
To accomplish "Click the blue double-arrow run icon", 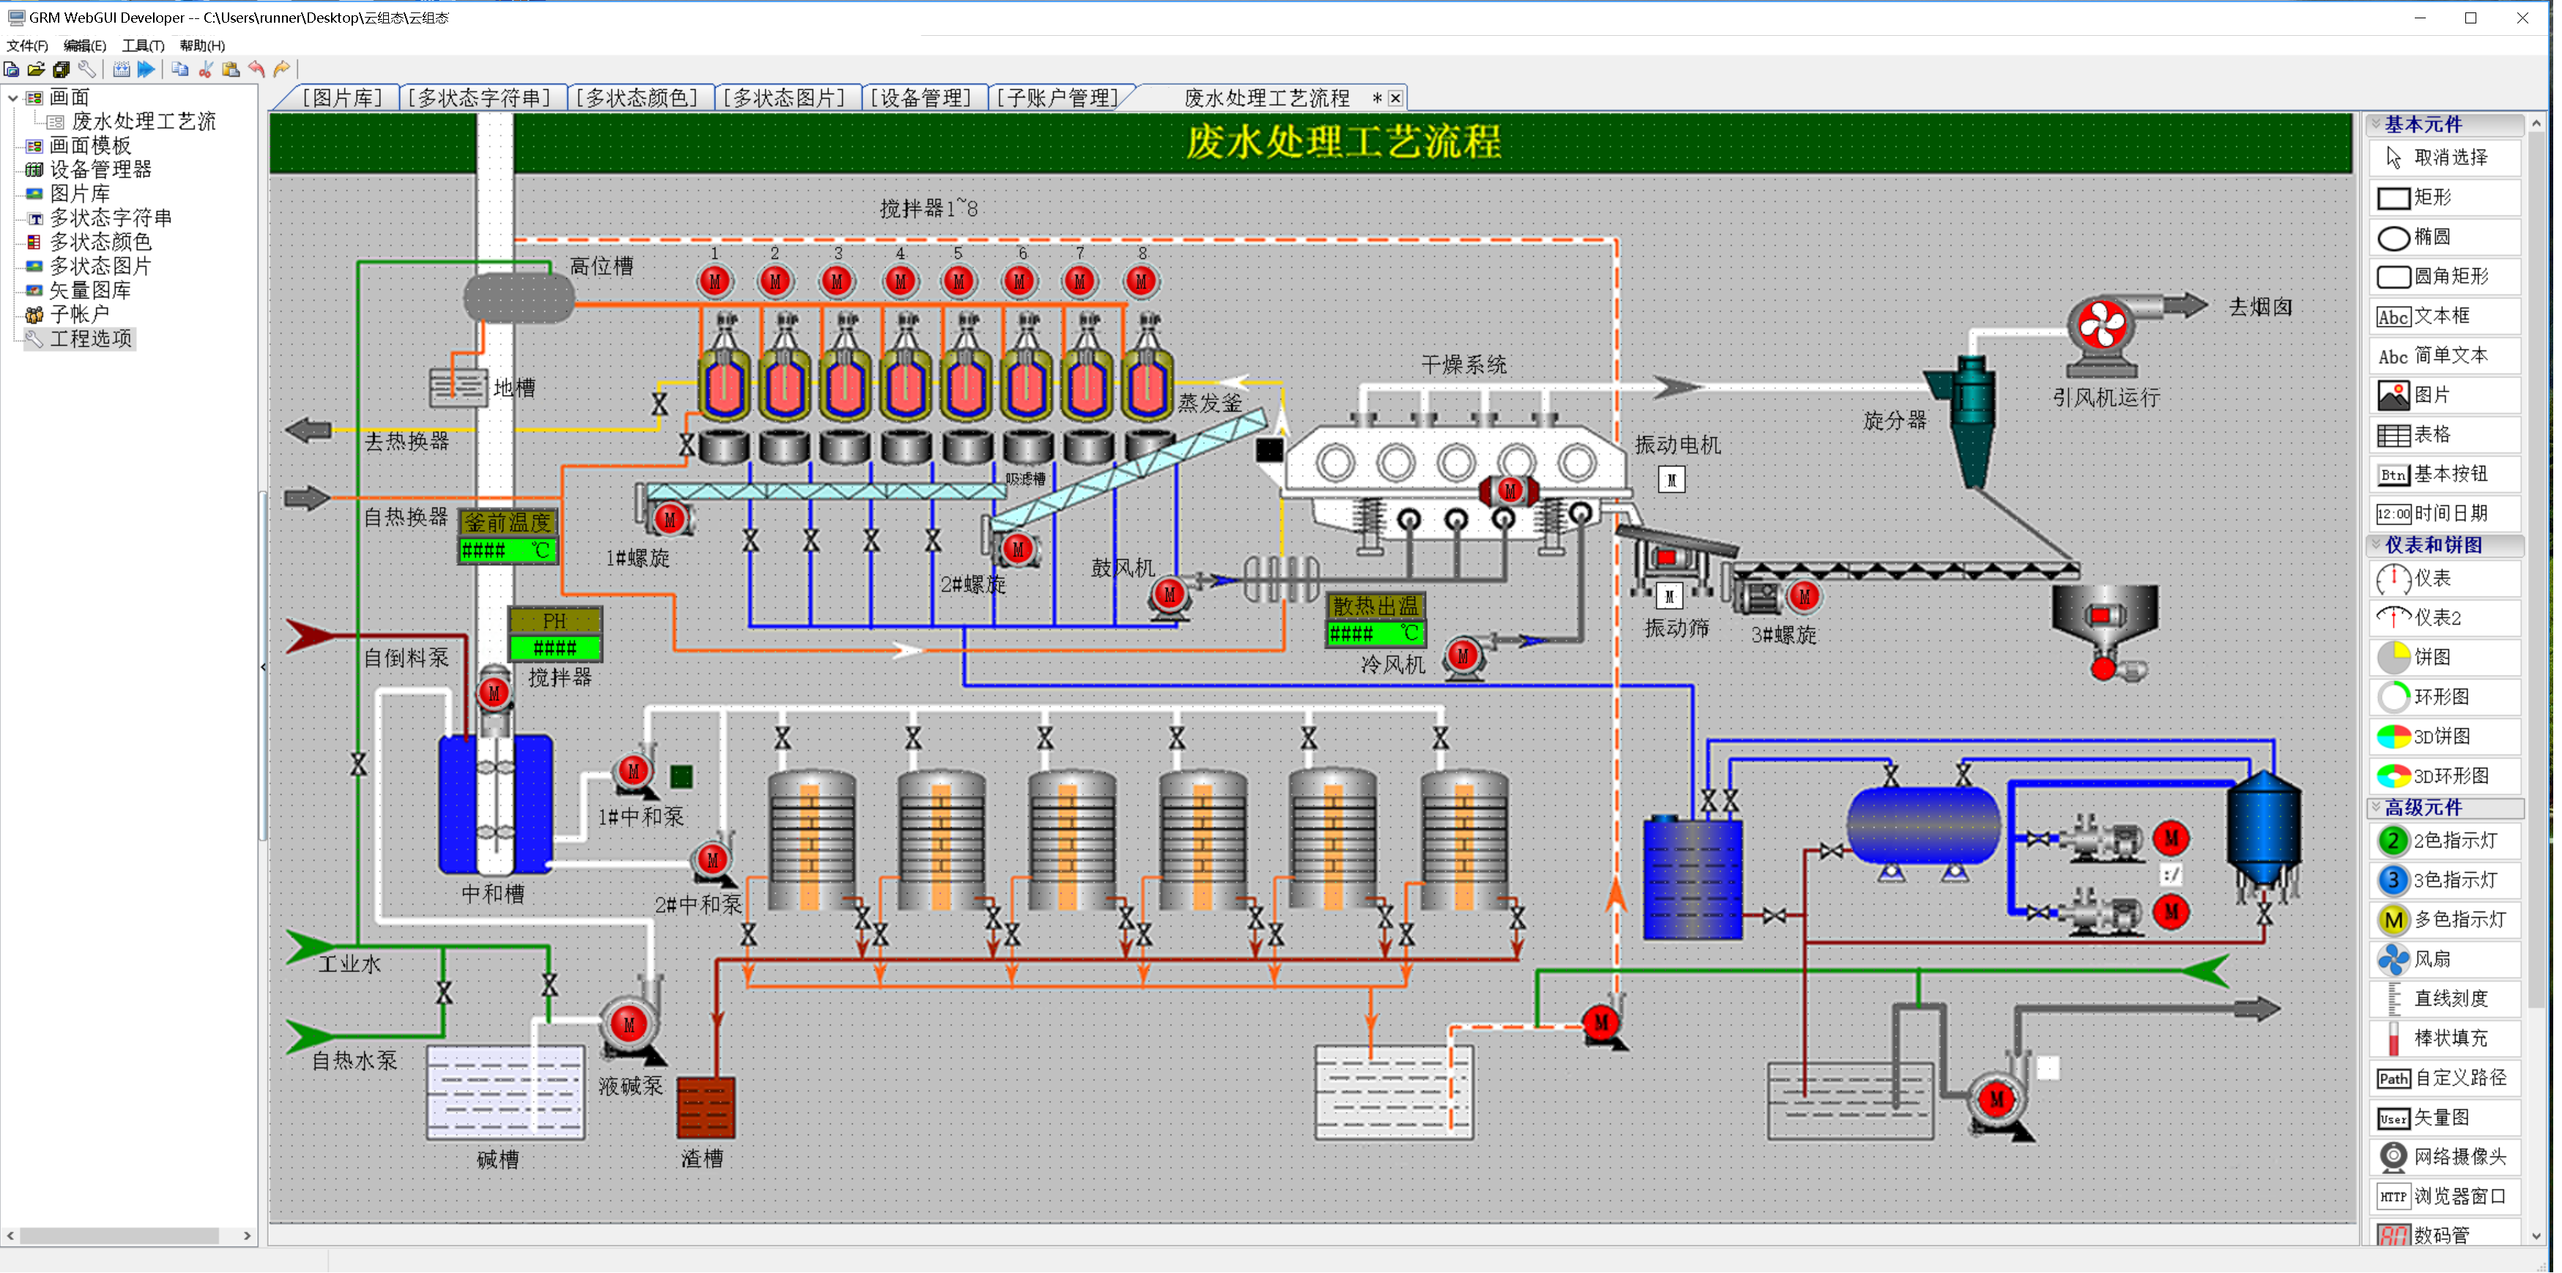I will [x=146, y=70].
